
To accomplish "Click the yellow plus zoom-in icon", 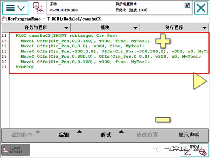I will pos(163,41).
